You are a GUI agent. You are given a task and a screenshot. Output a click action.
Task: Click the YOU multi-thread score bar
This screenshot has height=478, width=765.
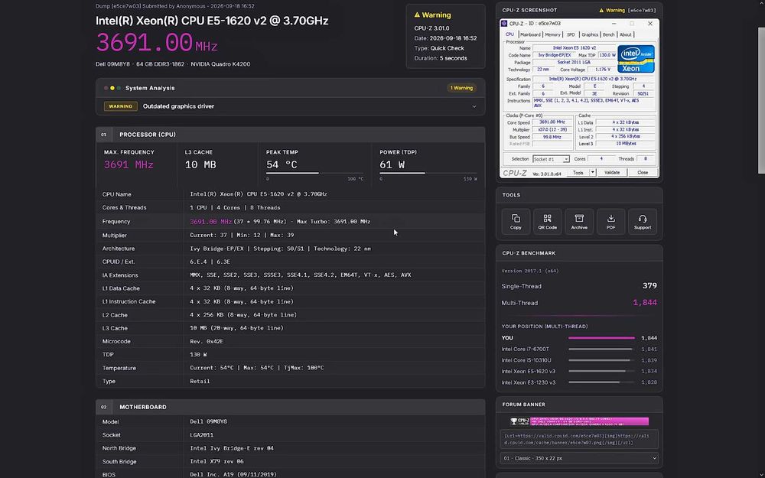(601, 337)
